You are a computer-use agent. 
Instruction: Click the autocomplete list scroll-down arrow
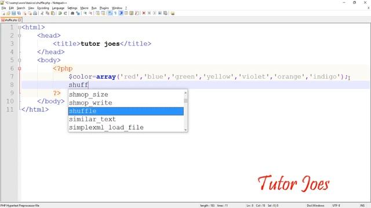click(x=185, y=129)
